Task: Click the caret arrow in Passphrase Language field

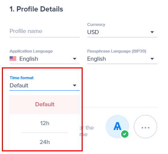Action: pos(152,59)
